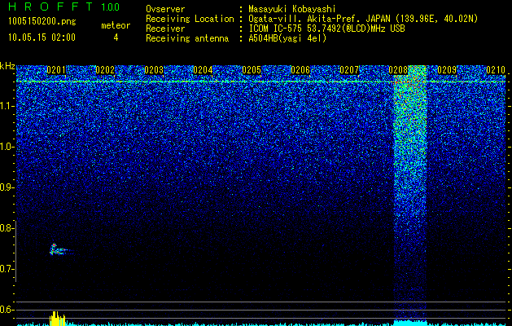Screen dimensions: 512x326
Task: Click the 0205 time marker
Action: coord(252,70)
